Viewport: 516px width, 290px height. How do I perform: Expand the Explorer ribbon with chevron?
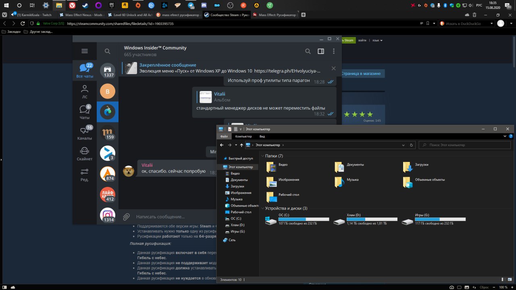click(x=505, y=137)
